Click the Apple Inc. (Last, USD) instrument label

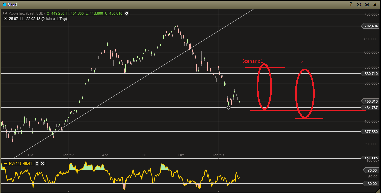point(27,13)
